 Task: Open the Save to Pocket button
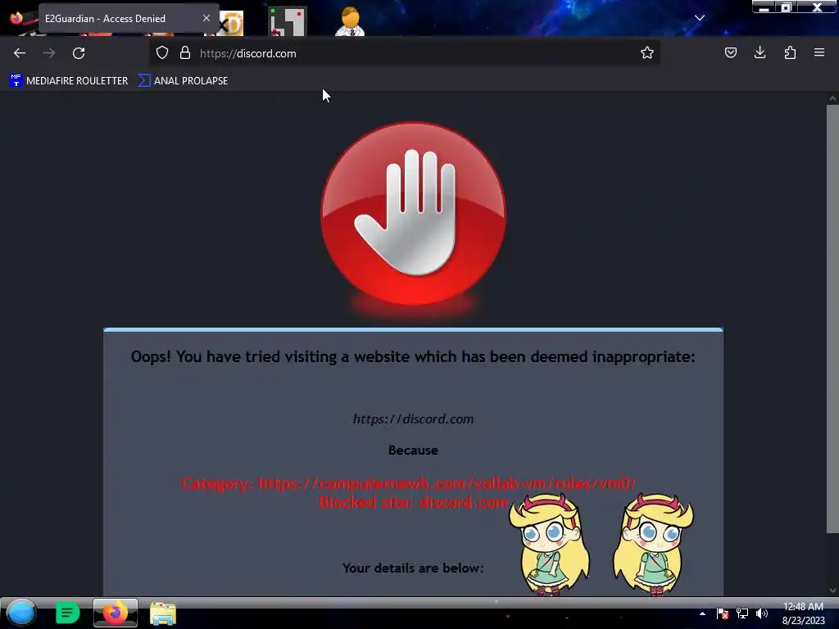[x=730, y=52]
